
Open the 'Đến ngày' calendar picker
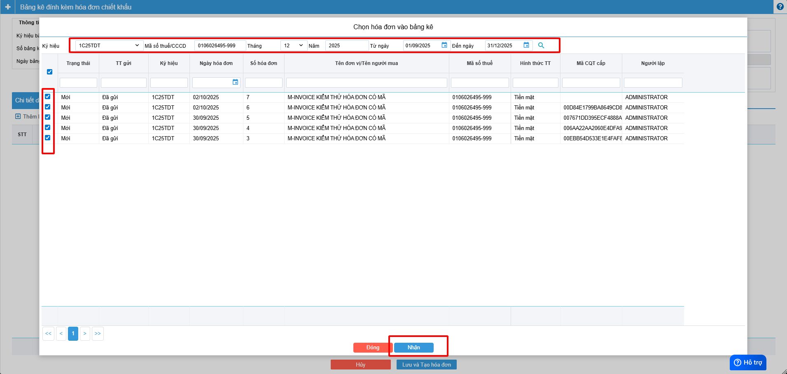526,45
